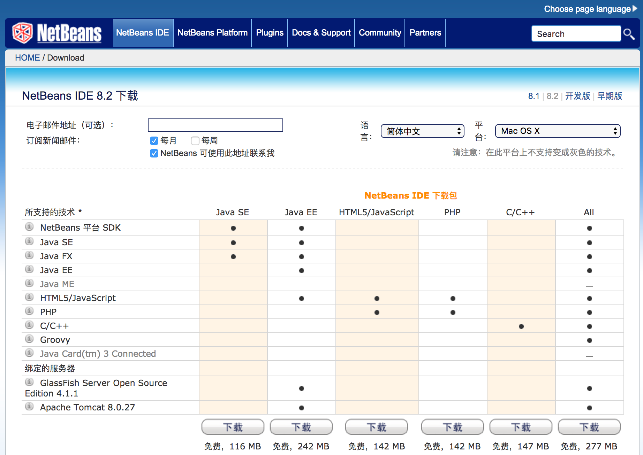Open info icon beside Apache Tomcat 8.0.27
This screenshot has width=643, height=455.
[x=30, y=407]
